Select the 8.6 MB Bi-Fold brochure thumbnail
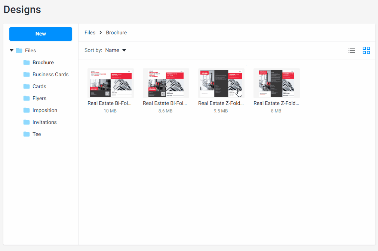The width and height of the screenshot is (378, 251). tap(166, 83)
